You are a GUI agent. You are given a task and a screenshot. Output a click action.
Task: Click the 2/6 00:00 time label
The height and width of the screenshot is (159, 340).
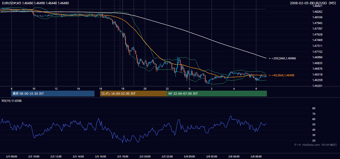pos(189,157)
